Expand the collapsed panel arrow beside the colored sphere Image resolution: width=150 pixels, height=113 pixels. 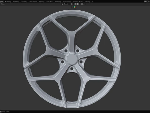pos(73,7)
